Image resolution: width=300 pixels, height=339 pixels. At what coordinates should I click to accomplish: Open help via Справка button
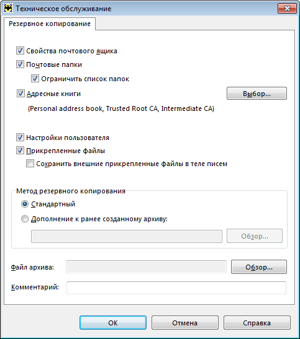pyautogui.click(x=257, y=322)
